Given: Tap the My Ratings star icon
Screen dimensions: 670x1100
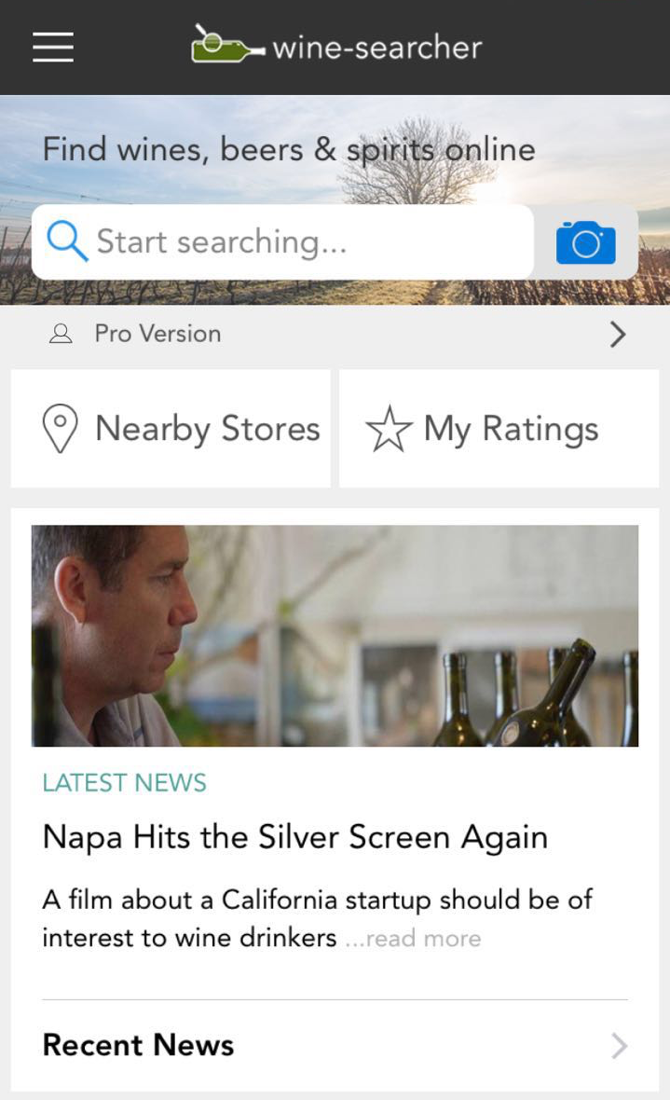Looking at the screenshot, I should [389, 429].
